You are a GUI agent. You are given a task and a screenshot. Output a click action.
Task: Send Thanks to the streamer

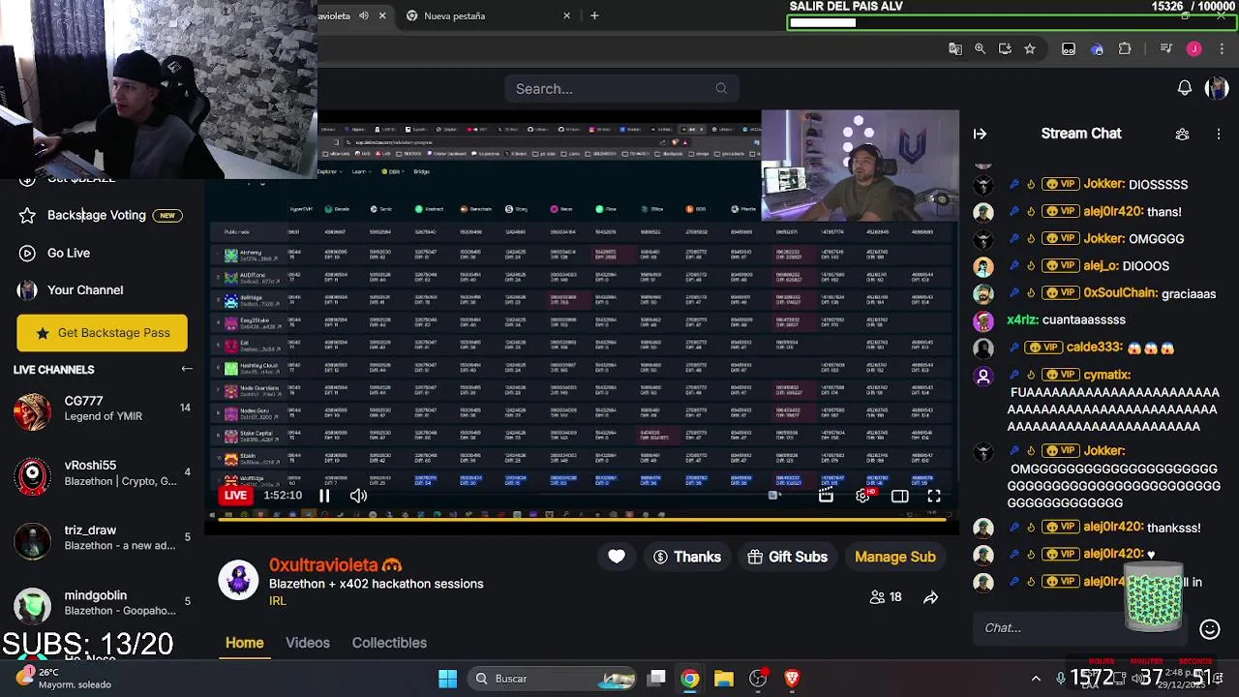pos(687,557)
